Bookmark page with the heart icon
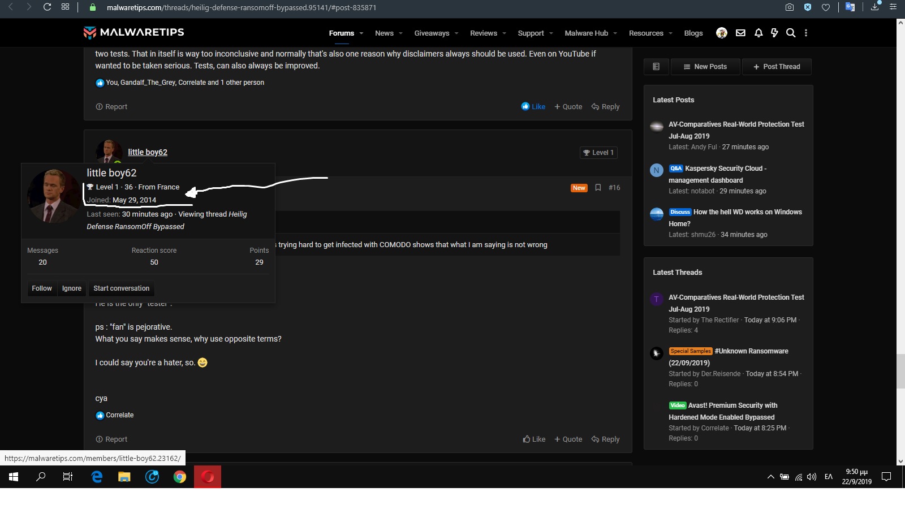Viewport: 905px width, 509px height. click(826, 7)
